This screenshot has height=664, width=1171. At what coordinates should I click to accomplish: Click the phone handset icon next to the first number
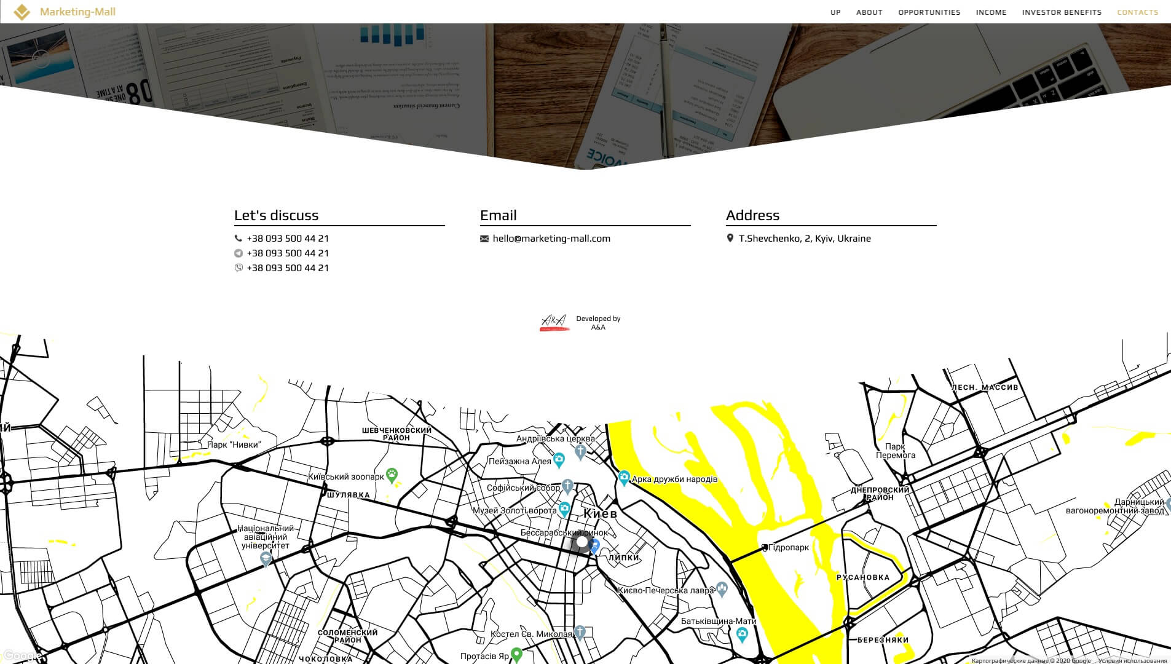(238, 239)
